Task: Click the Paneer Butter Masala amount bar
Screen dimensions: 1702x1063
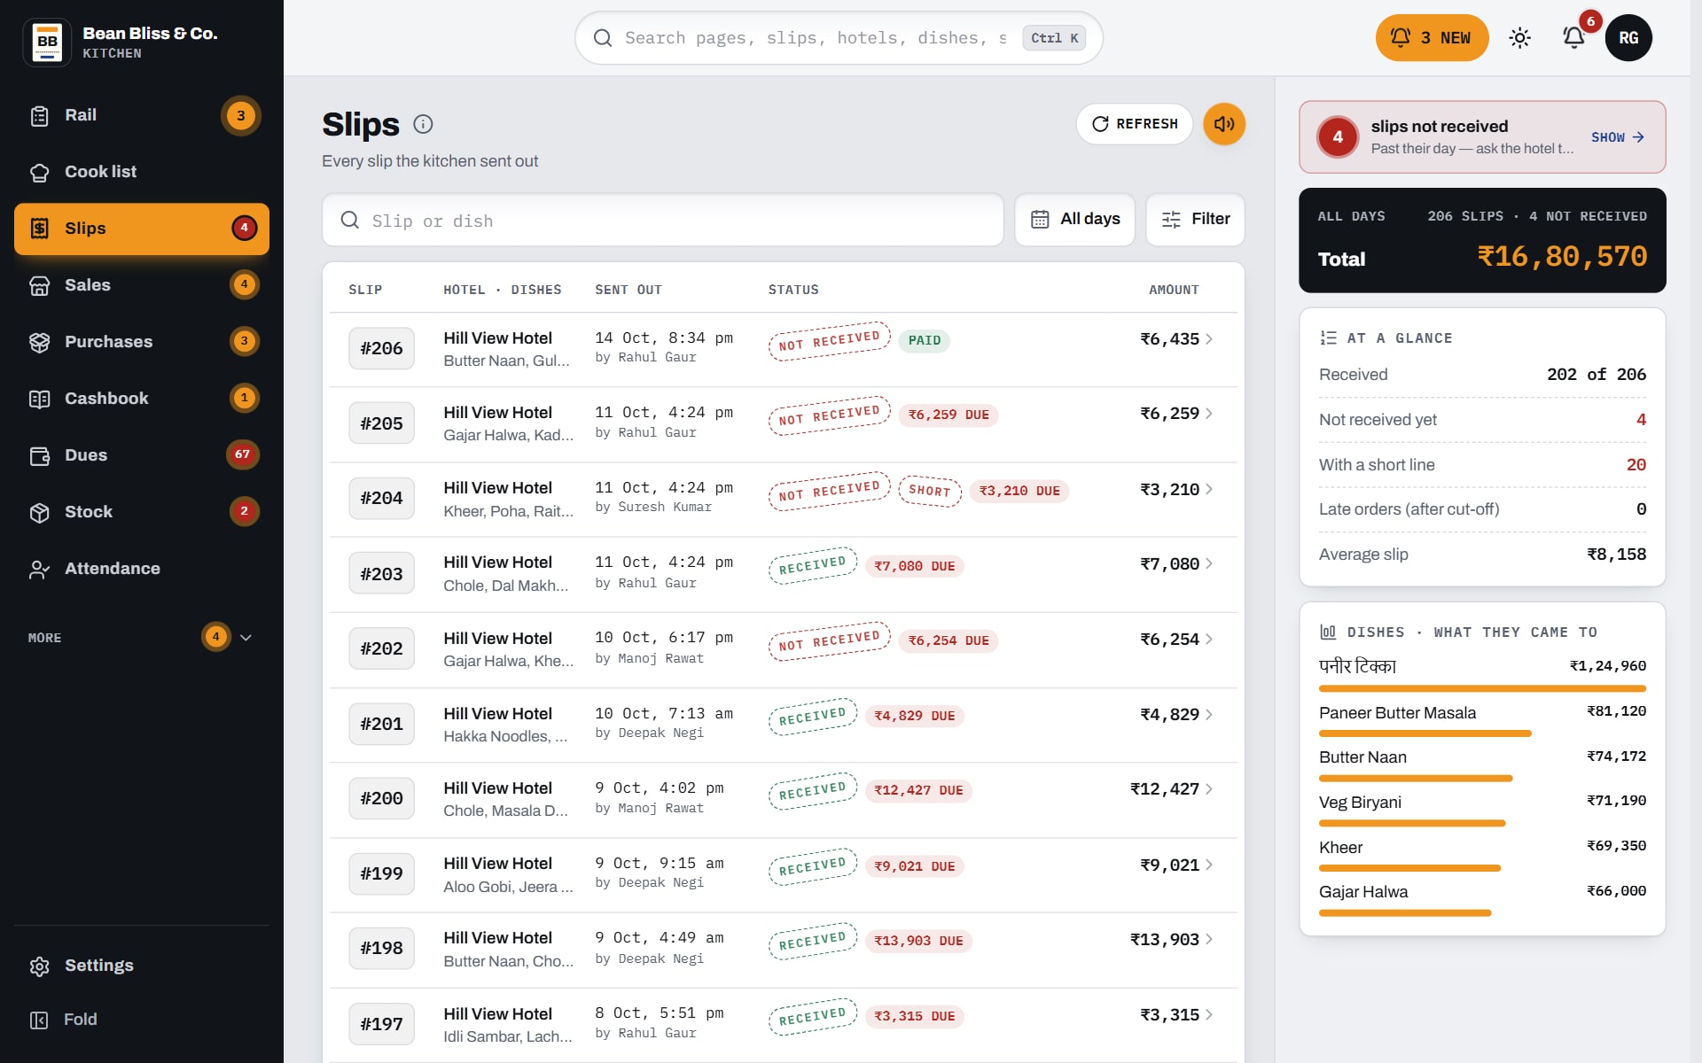Action: 1425,733
